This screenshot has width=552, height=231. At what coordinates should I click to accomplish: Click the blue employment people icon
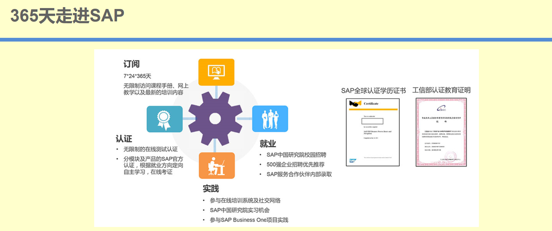(x=270, y=119)
